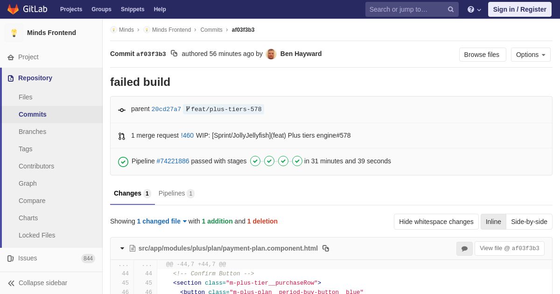The image size is (560, 294).
Task: Click View file @ af03f3b3 button
Action: [x=510, y=248]
